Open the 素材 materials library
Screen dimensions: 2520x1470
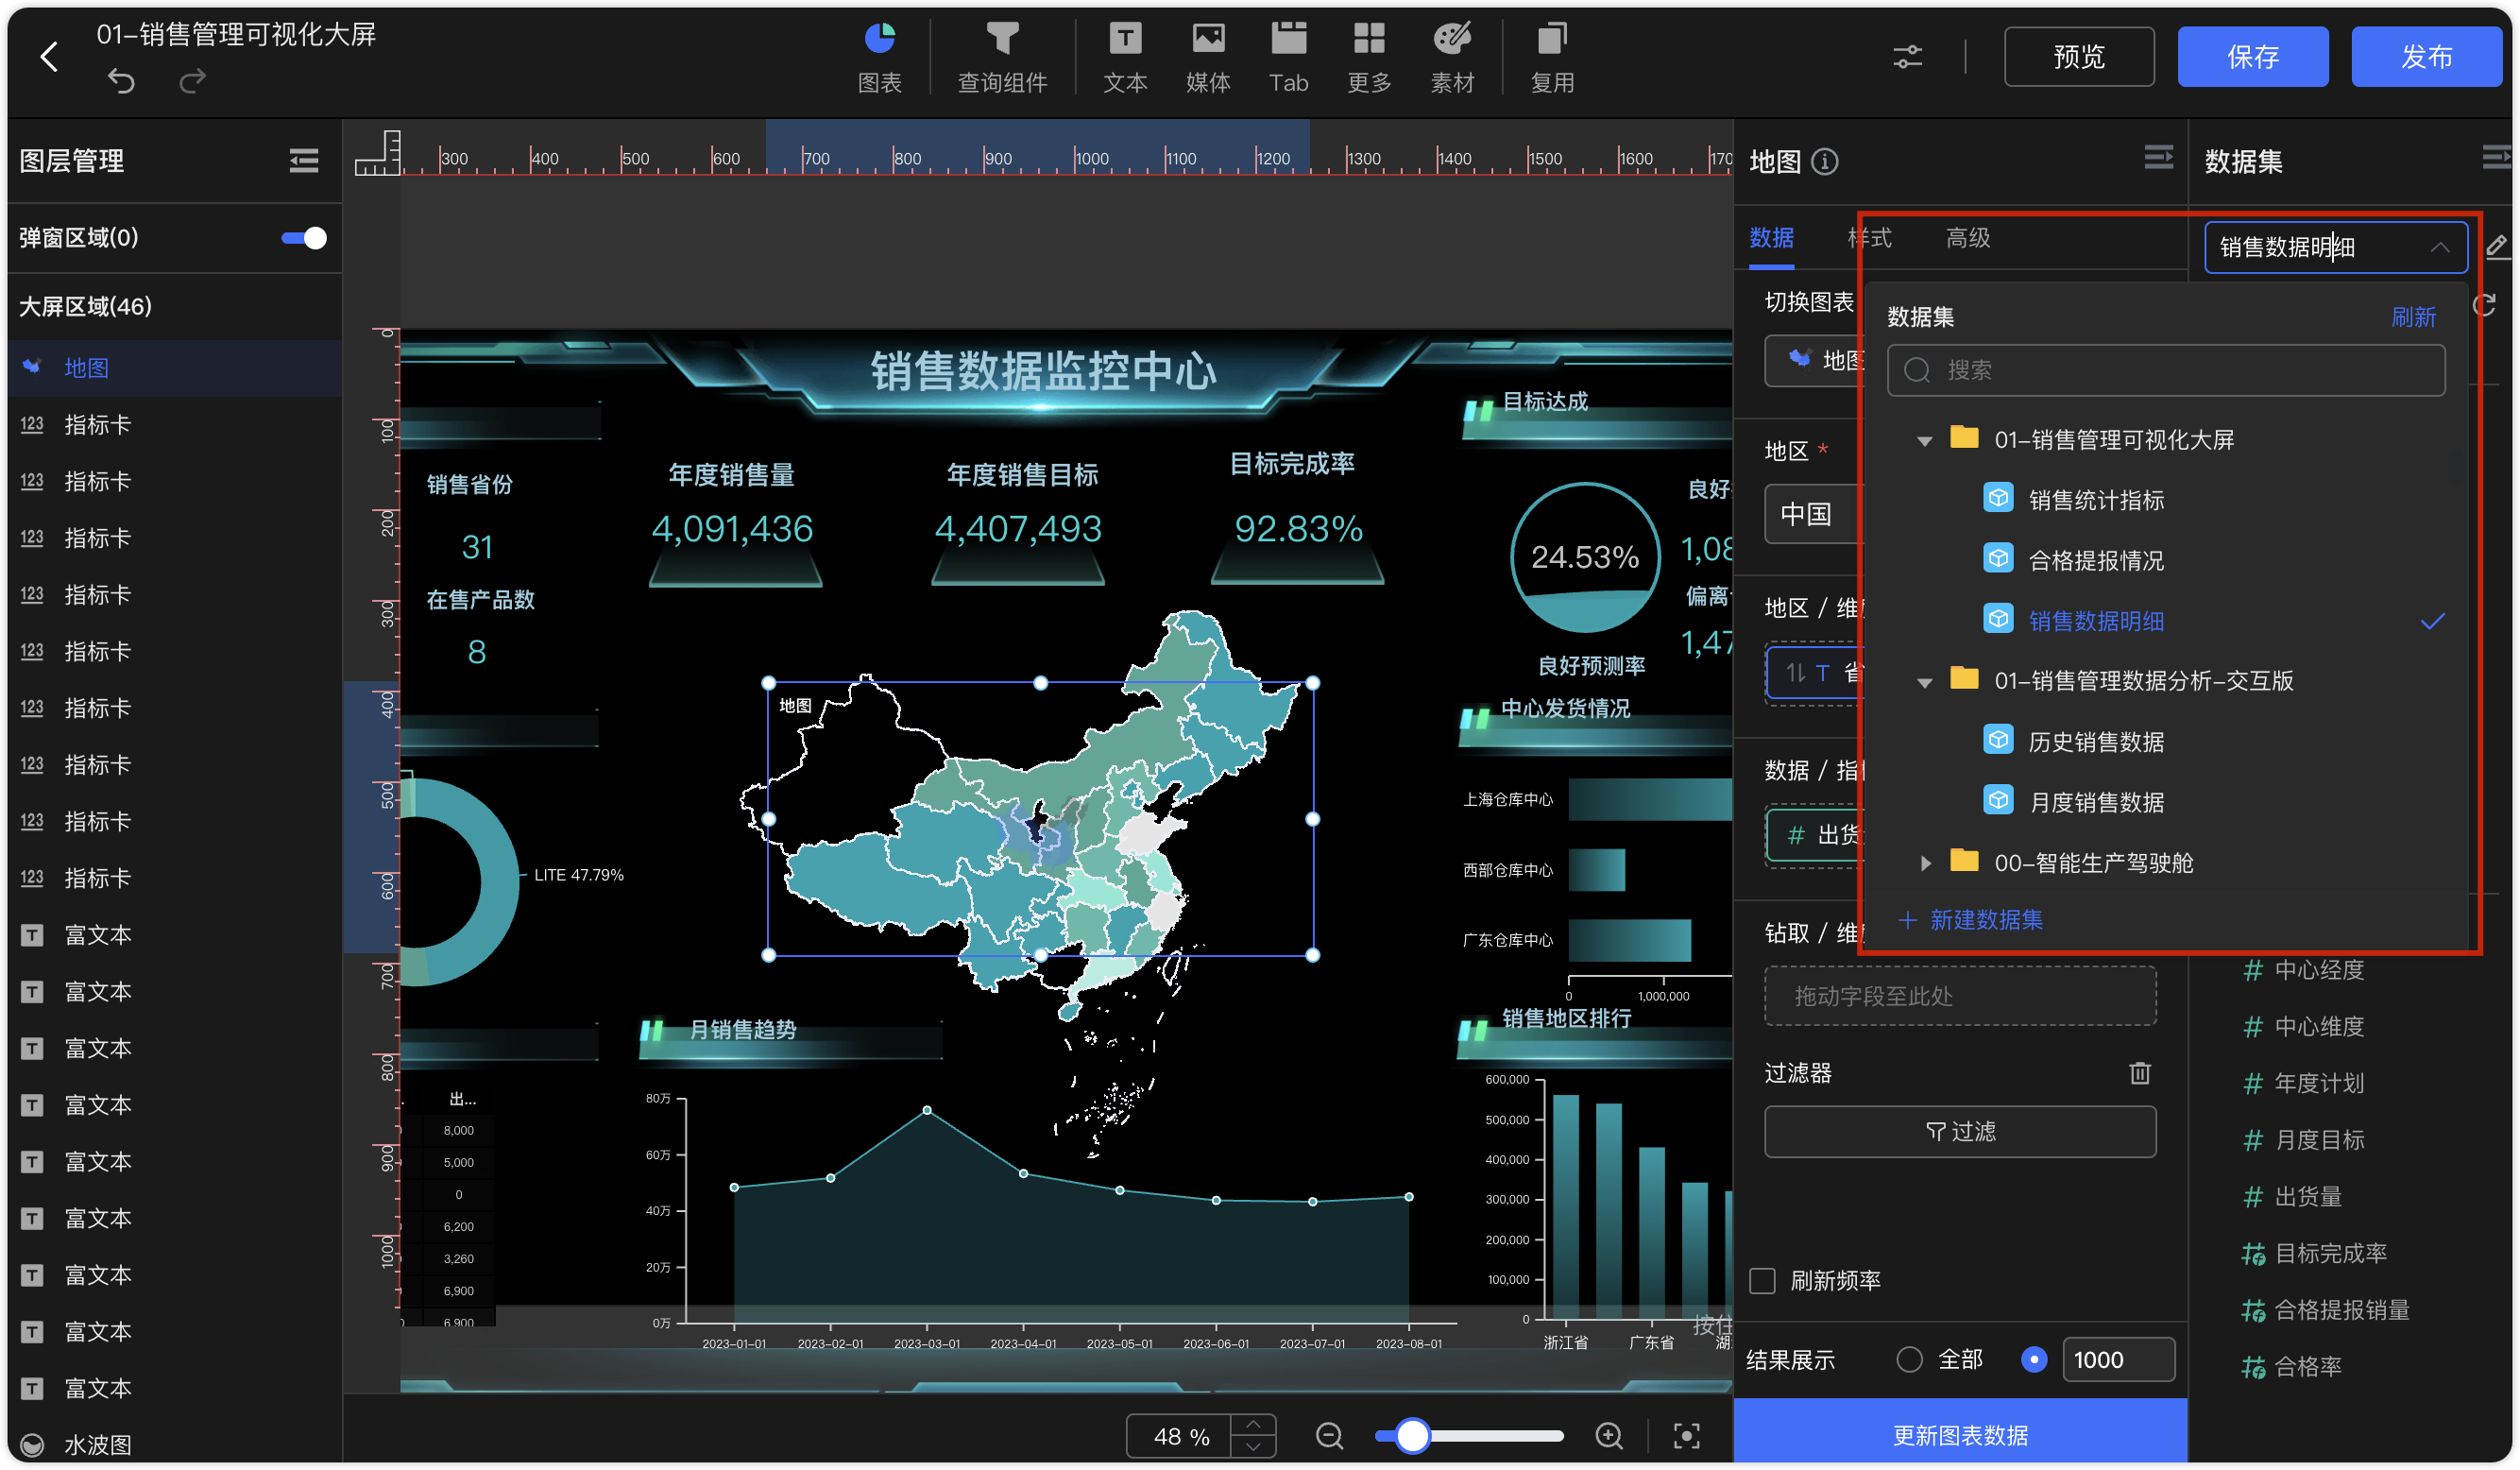[x=1452, y=59]
